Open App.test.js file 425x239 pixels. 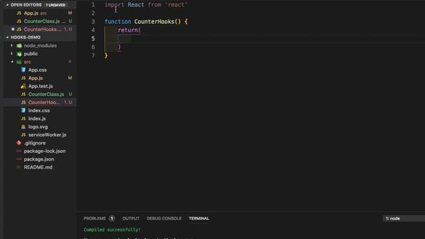tap(40, 86)
